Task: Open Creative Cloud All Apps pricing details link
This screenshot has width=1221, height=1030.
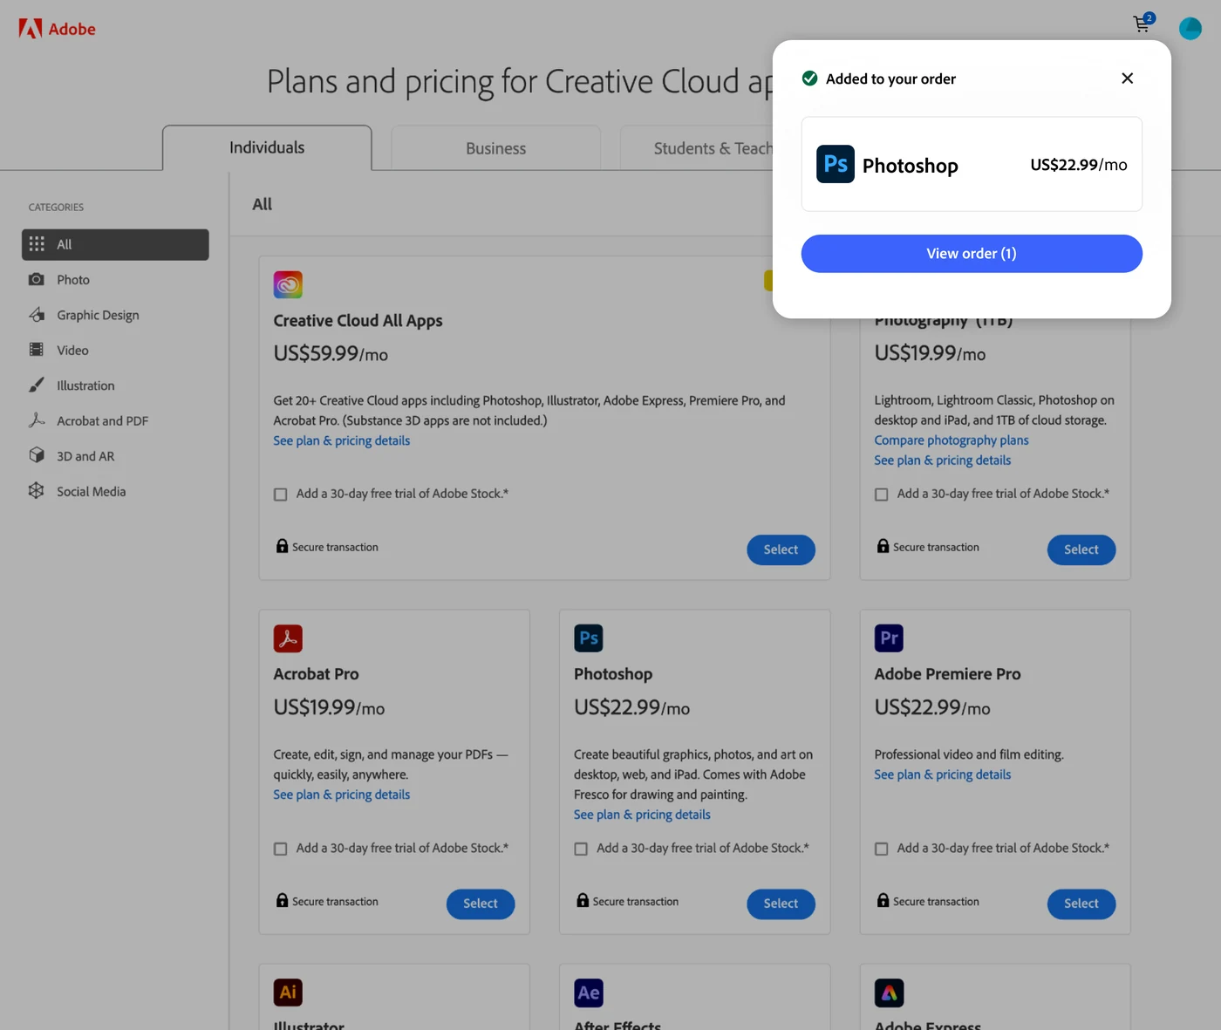Action: (342, 440)
